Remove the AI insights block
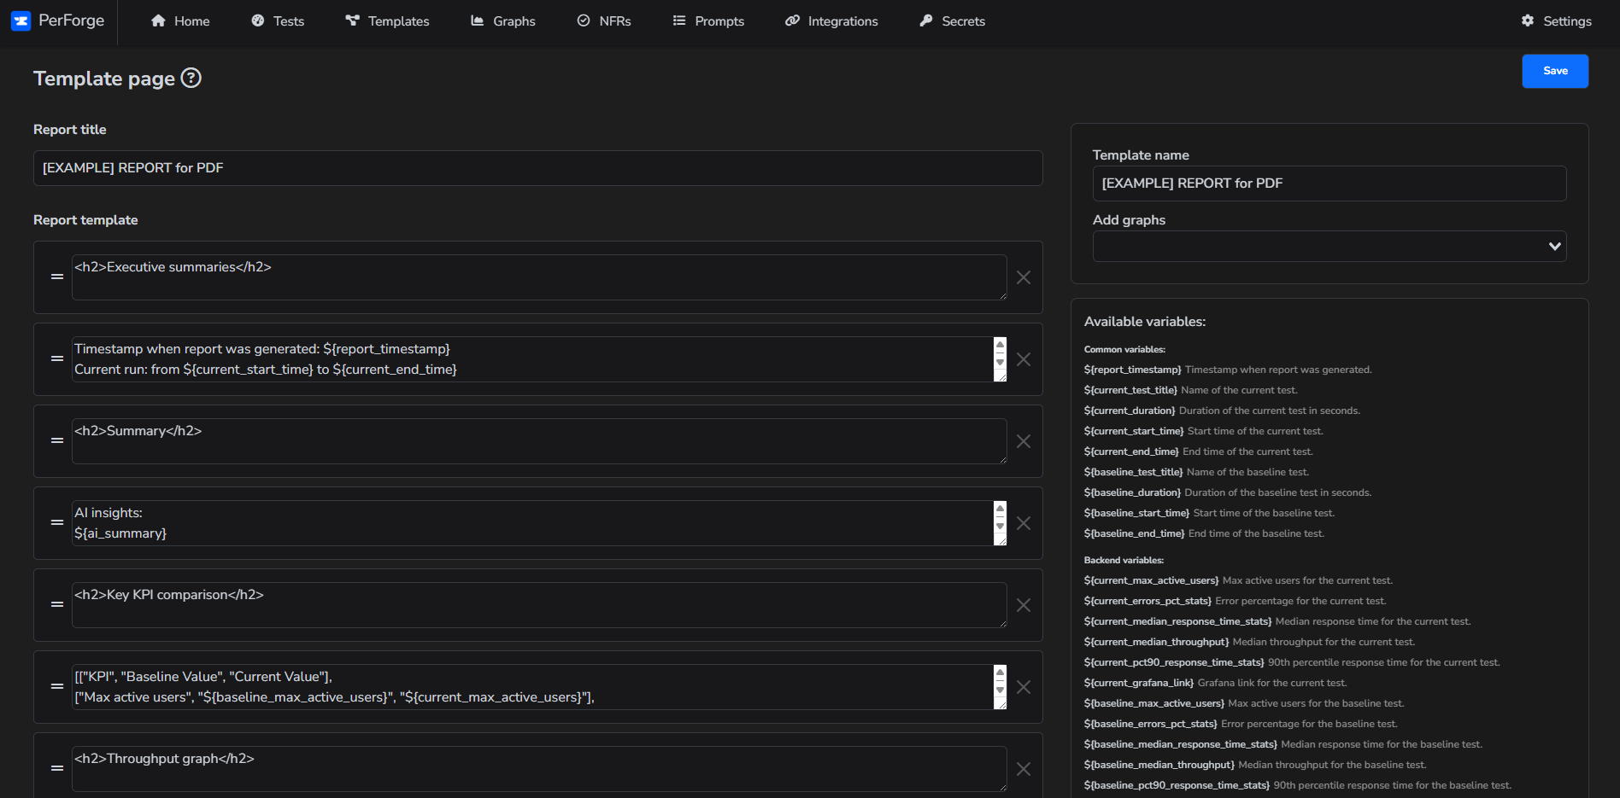 (x=1023, y=523)
